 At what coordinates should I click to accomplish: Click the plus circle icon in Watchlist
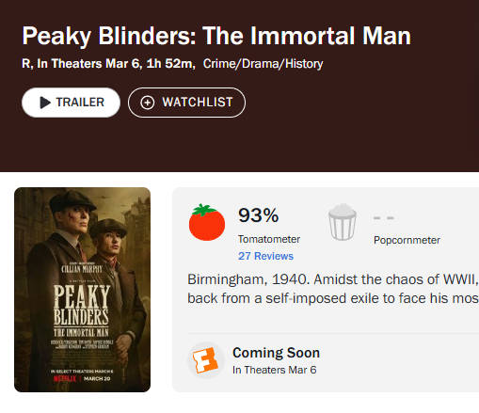point(148,103)
